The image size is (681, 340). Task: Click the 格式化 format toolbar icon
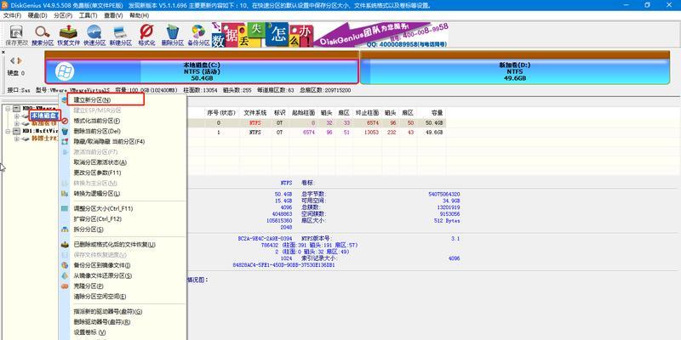click(x=146, y=35)
